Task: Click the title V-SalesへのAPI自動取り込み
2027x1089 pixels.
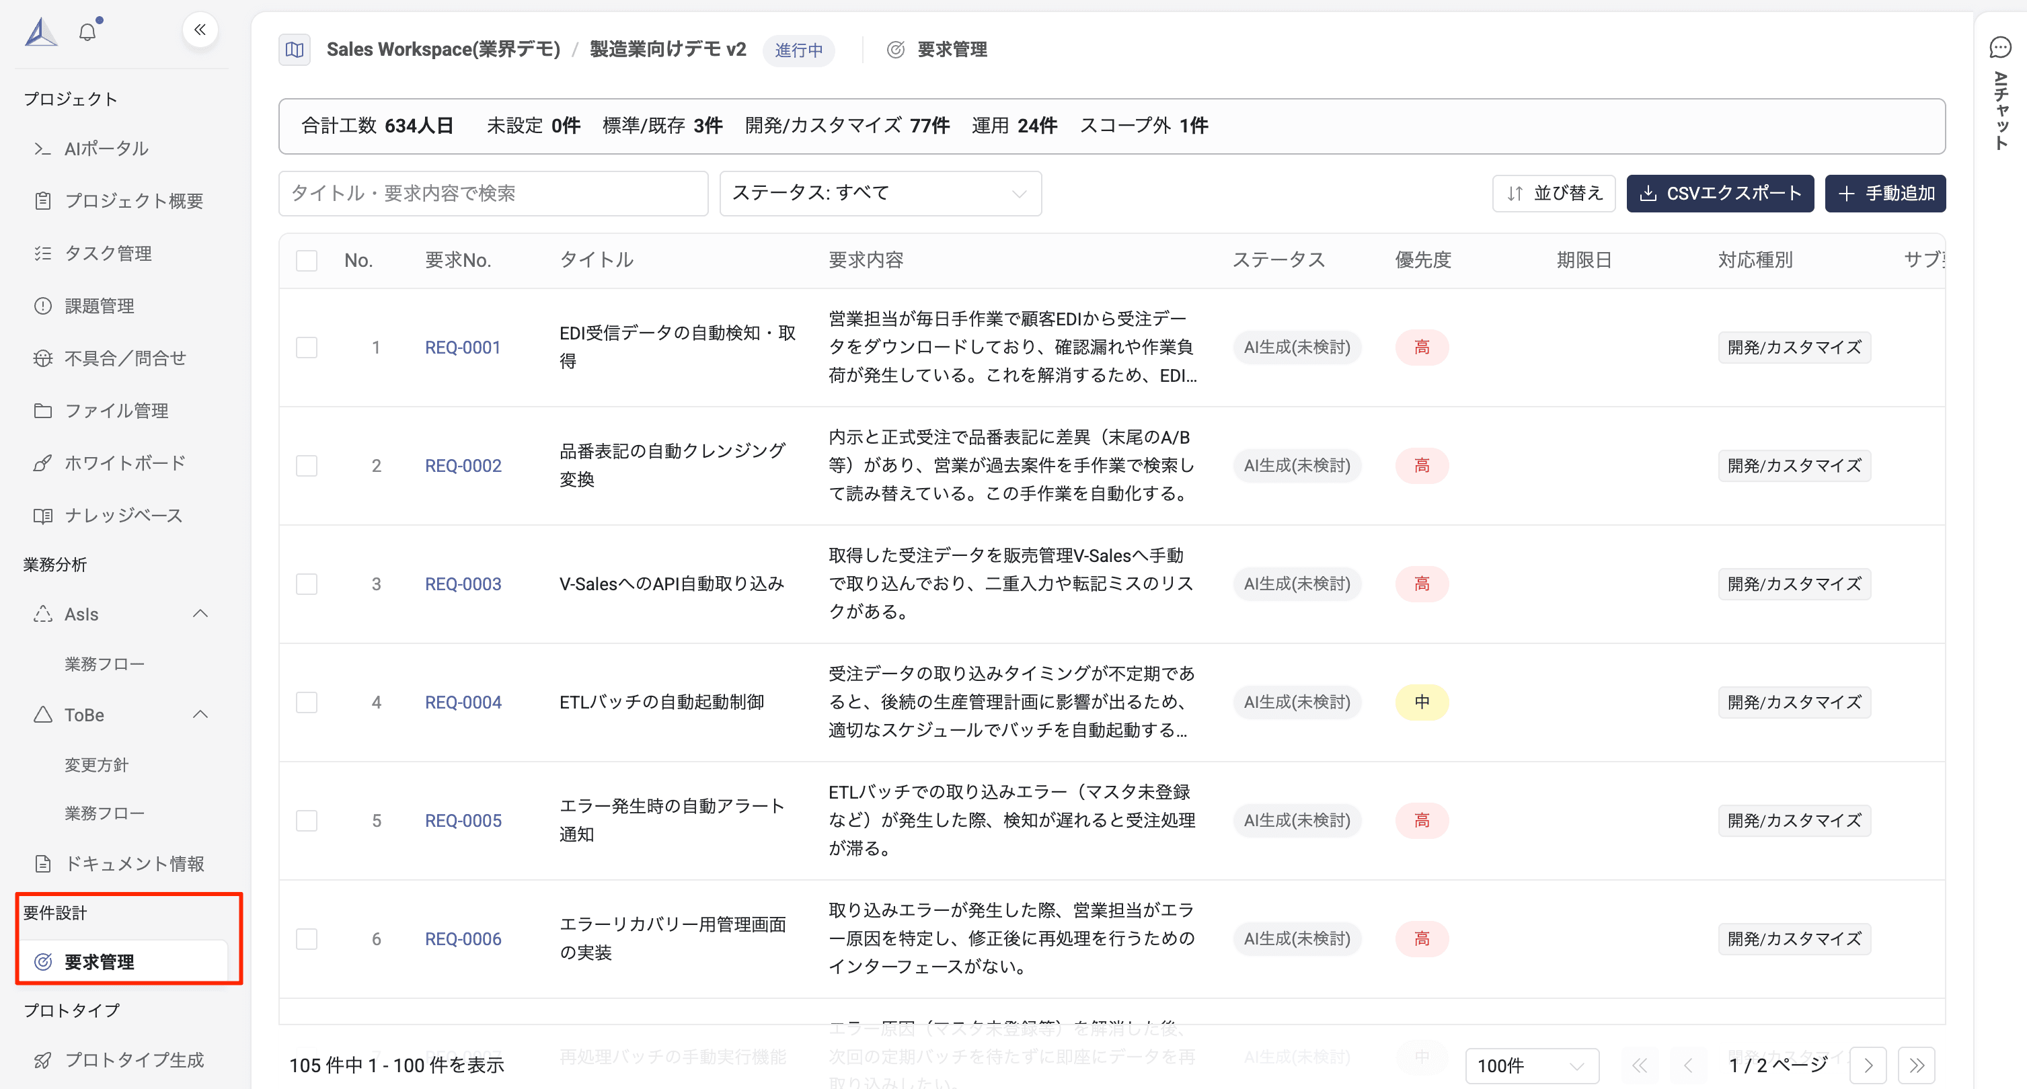Action: click(672, 584)
